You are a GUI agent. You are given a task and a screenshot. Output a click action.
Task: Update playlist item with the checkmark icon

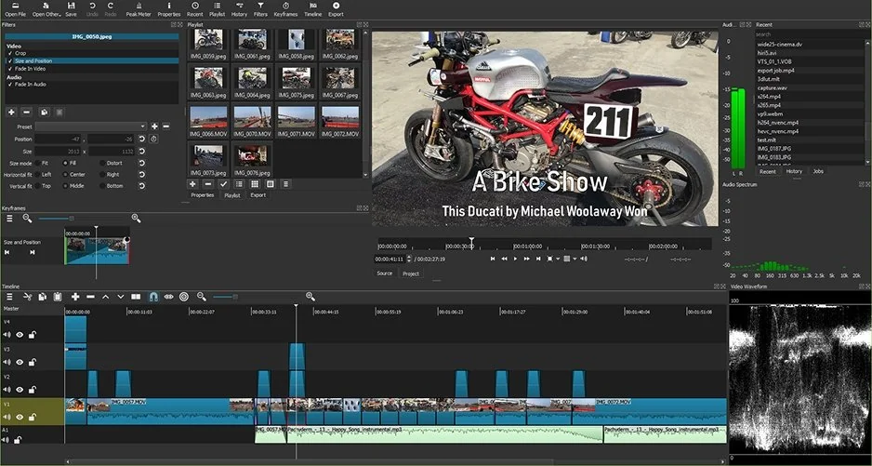pos(223,184)
